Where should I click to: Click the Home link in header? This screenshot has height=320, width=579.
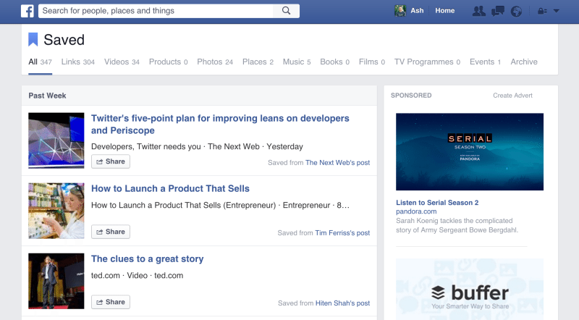[444, 11]
